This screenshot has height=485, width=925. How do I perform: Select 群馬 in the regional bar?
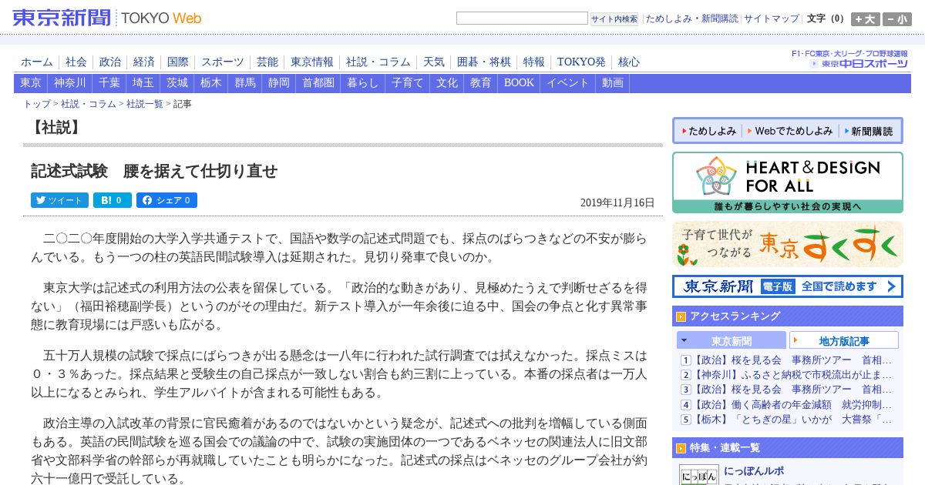(x=245, y=83)
